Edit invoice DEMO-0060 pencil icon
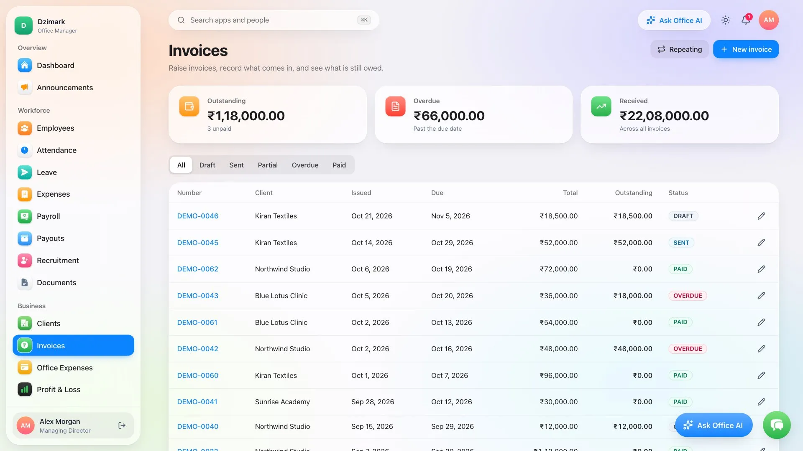The image size is (803, 451). click(x=761, y=375)
